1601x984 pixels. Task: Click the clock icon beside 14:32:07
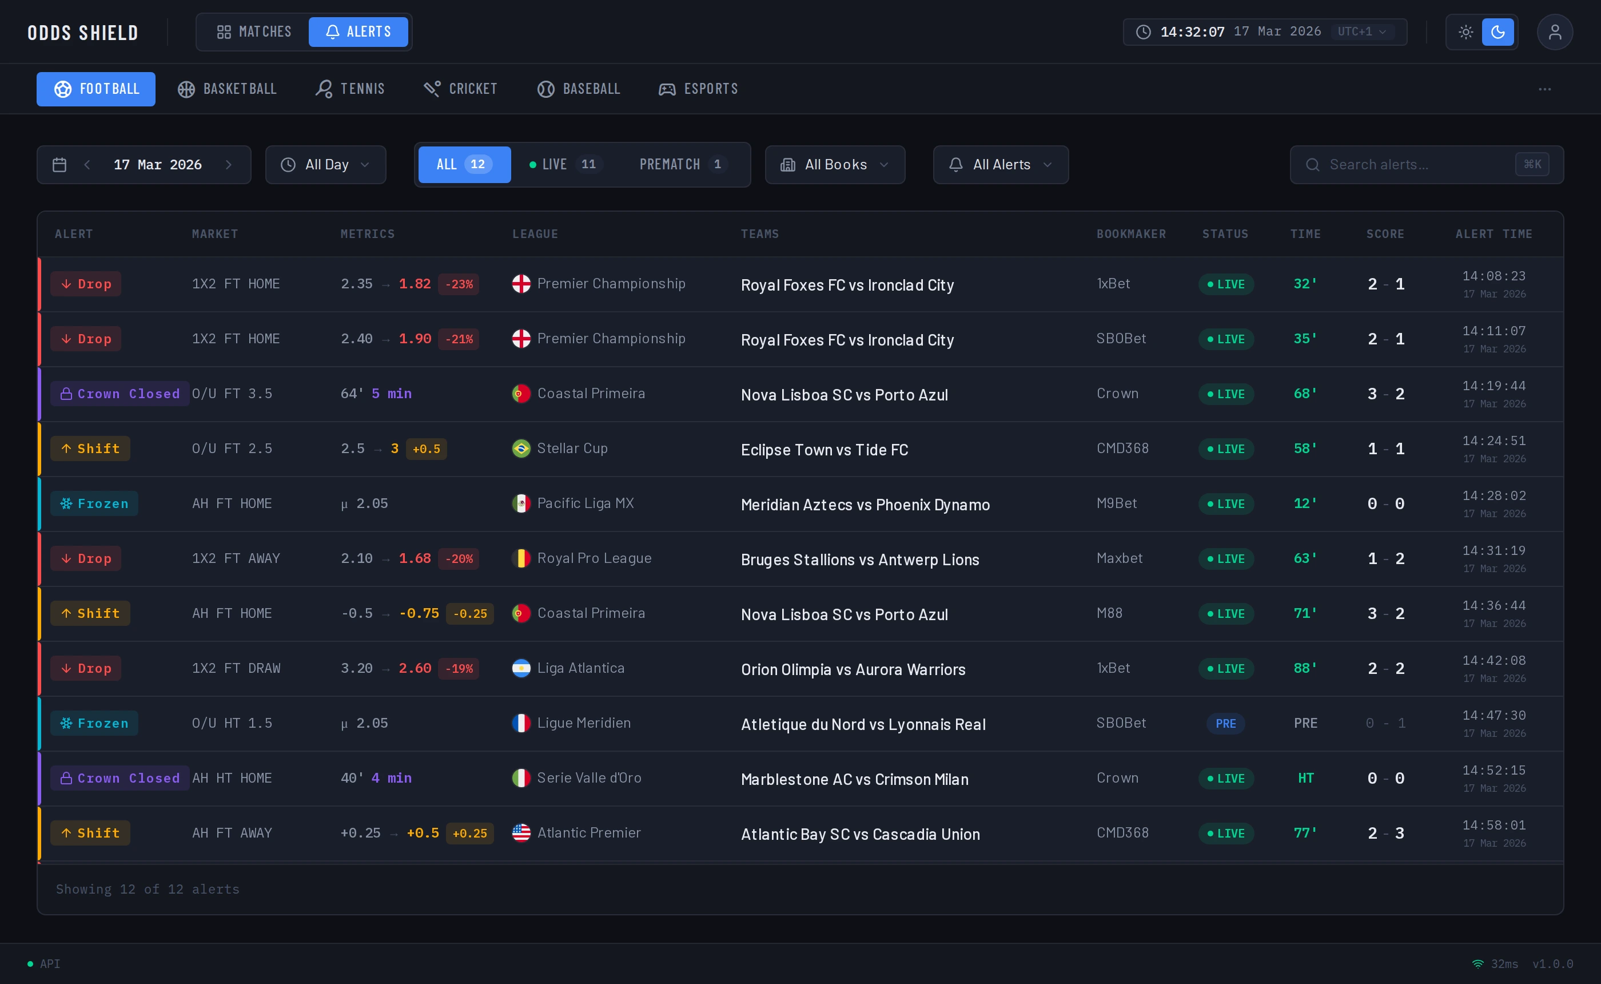(x=1143, y=32)
